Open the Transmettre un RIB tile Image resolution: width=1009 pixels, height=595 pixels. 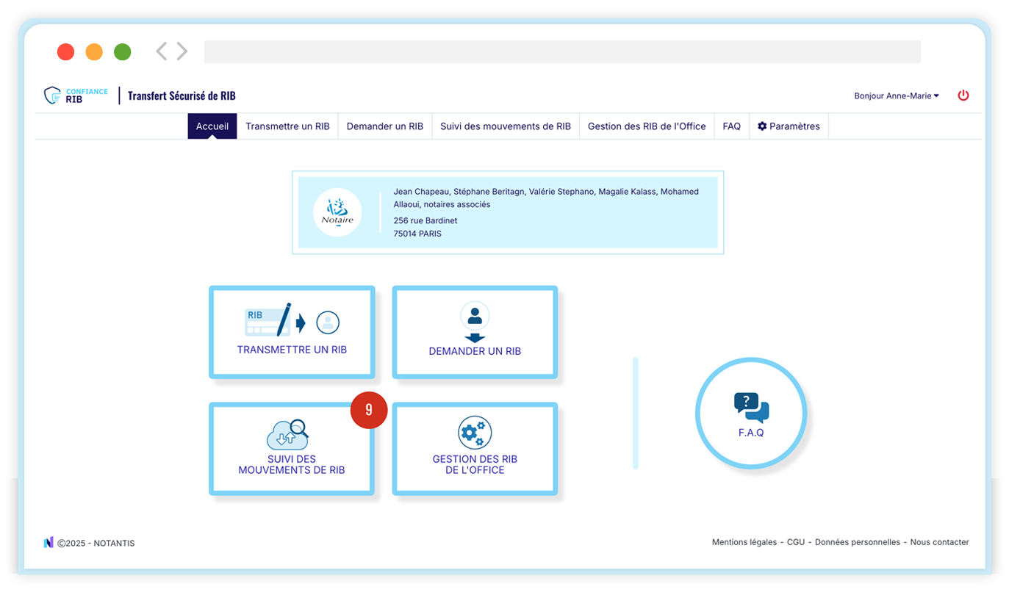pos(292,332)
